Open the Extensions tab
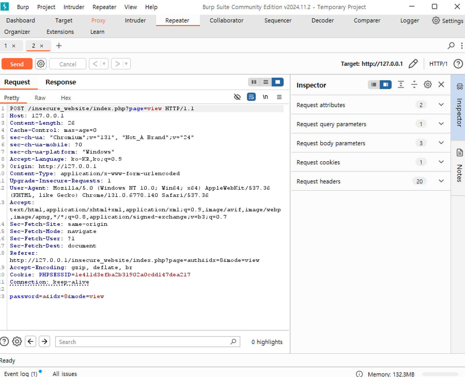This screenshot has width=465, height=377. pos(60,32)
